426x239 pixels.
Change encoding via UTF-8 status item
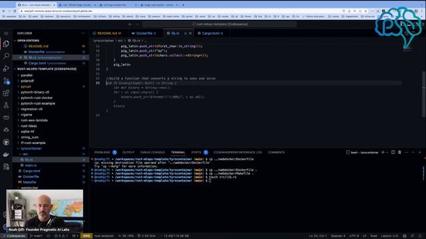click(354, 236)
